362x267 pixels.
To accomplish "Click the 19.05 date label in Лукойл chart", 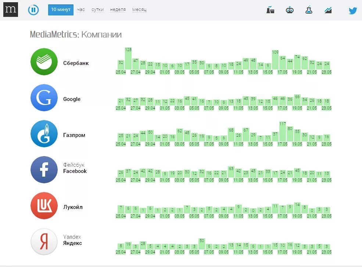I will [x=297, y=216].
